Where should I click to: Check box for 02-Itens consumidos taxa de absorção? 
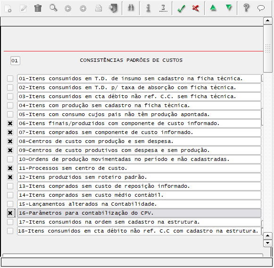(x=10, y=87)
